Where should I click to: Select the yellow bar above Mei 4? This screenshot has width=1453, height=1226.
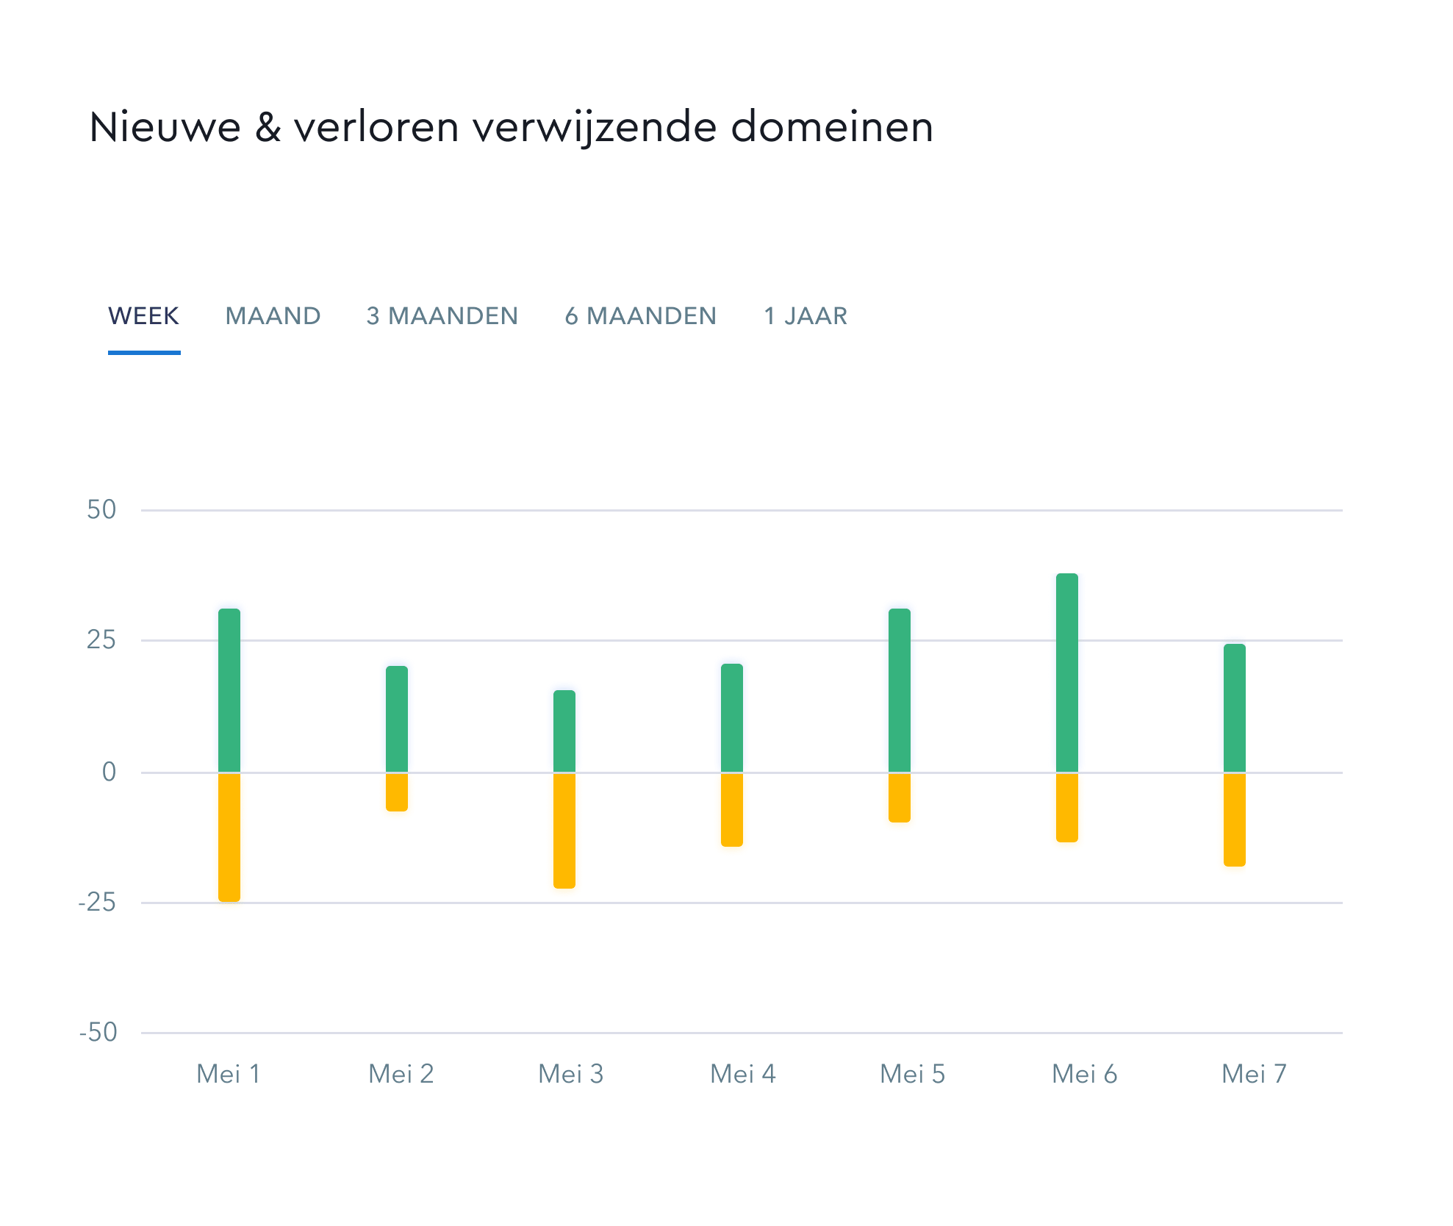pyautogui.click(x=732, y=810)
